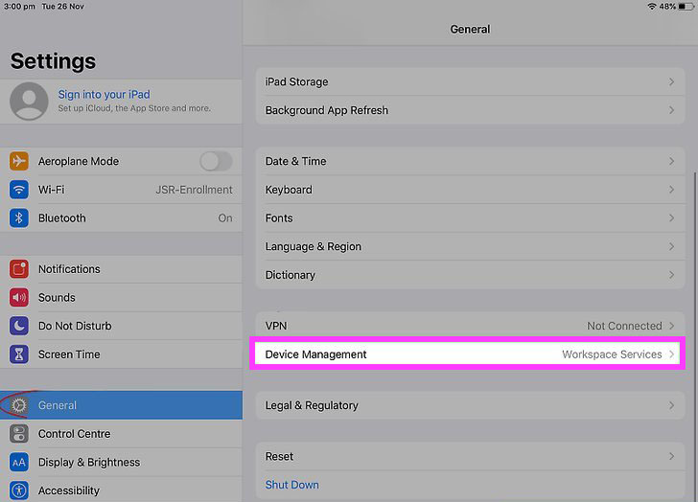
Task: Tap 'Set up iCloud, the App Store' subtitle
Action: [134, 108]
